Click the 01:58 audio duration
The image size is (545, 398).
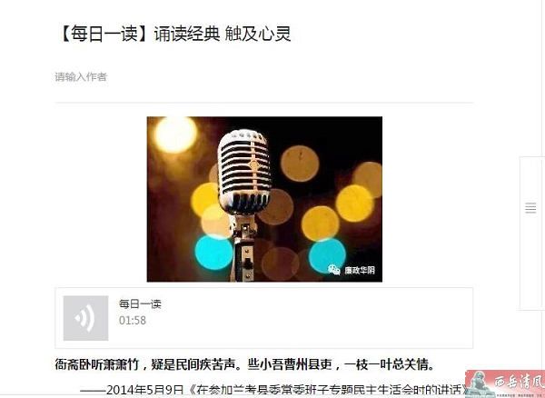133,321
